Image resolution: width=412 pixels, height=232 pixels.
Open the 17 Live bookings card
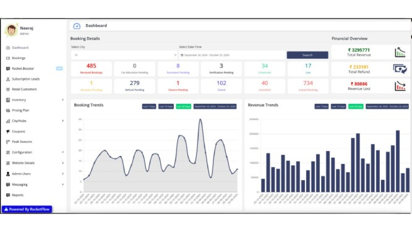[308, 69]
